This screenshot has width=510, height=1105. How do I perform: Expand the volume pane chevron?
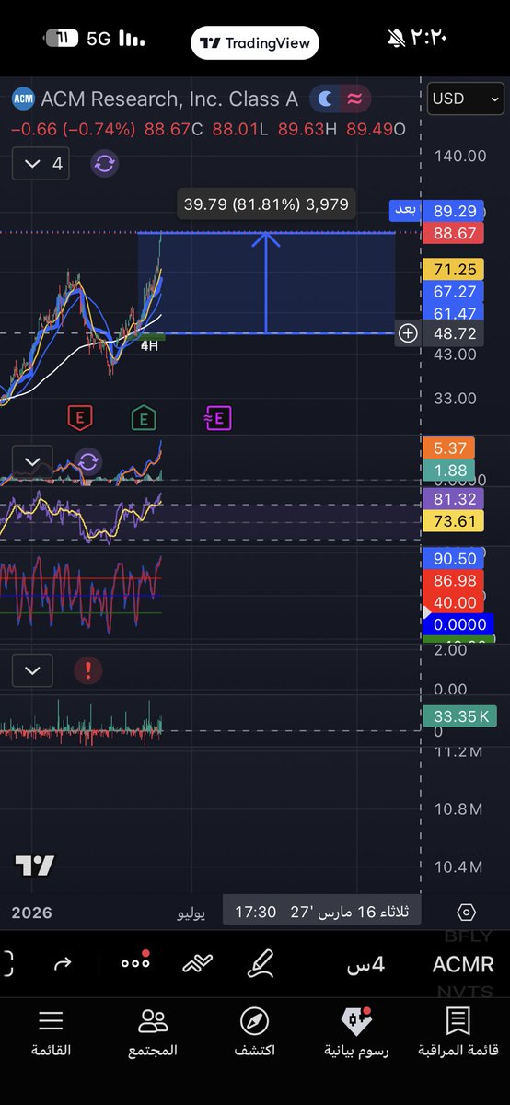click(x=32, y=670)
